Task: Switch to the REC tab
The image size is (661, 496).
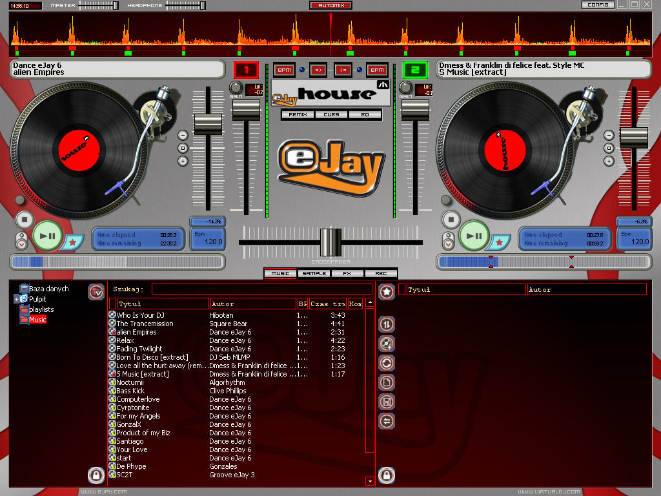Action: tap(381, 274)
